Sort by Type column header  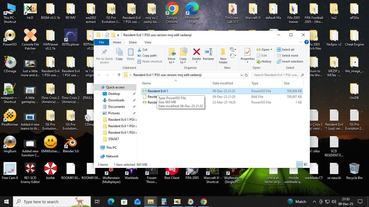point(266,83)
